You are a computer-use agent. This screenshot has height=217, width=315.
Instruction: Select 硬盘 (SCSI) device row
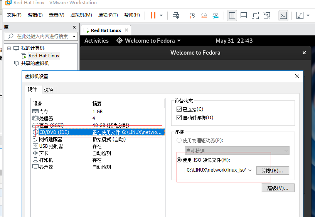pos(98,125)
